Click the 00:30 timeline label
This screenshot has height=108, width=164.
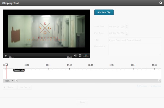(27, 65)
